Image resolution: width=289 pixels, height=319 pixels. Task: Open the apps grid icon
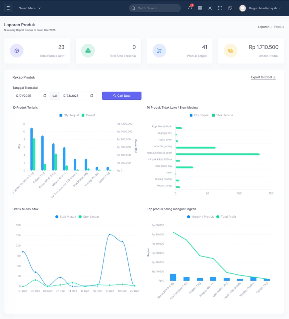(200, 8)
